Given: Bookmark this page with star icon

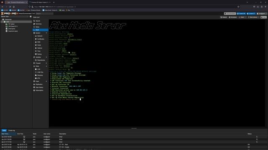Looking at the screenshot, I should point(238,7).
